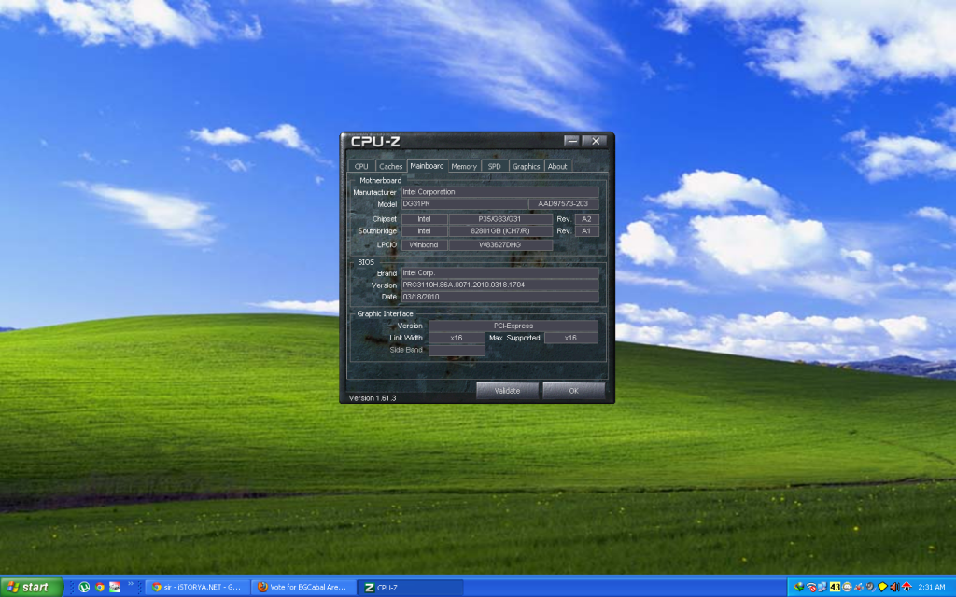Click the 82801GB (ICH7/R) southbridge value
The width and height of the screenshot is (956, 597).
click(x=500, y=231)
